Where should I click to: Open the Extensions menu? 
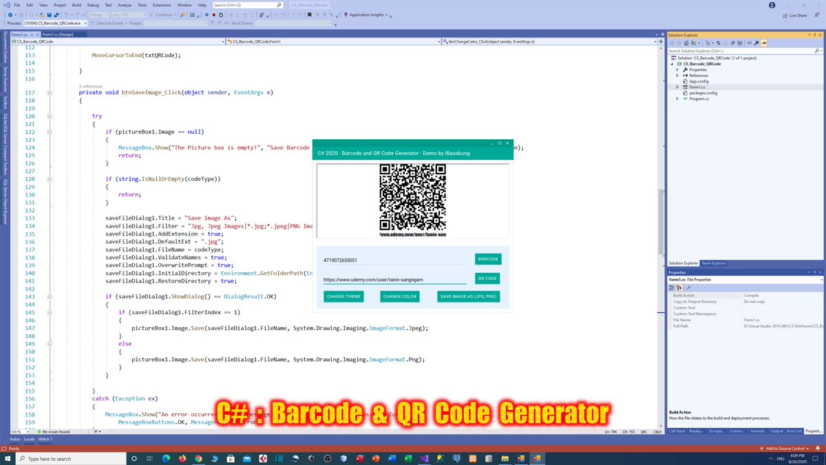pyautogui.click(x=162, y=5)
